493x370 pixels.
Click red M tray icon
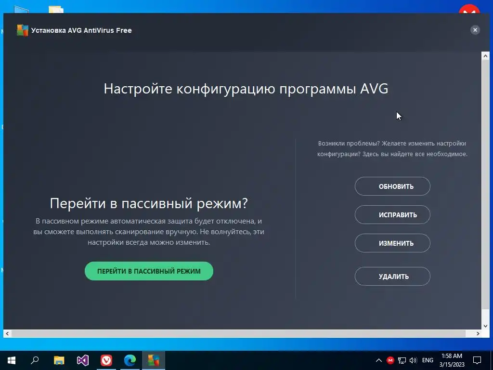coord(390,360)
